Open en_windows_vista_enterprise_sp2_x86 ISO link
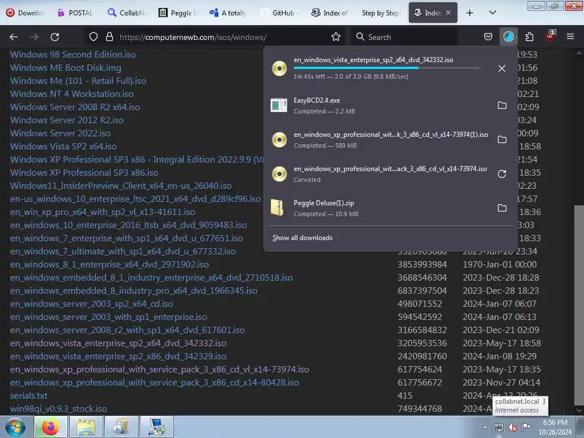This screenshot has width=584, height=438. click(118, 356)
